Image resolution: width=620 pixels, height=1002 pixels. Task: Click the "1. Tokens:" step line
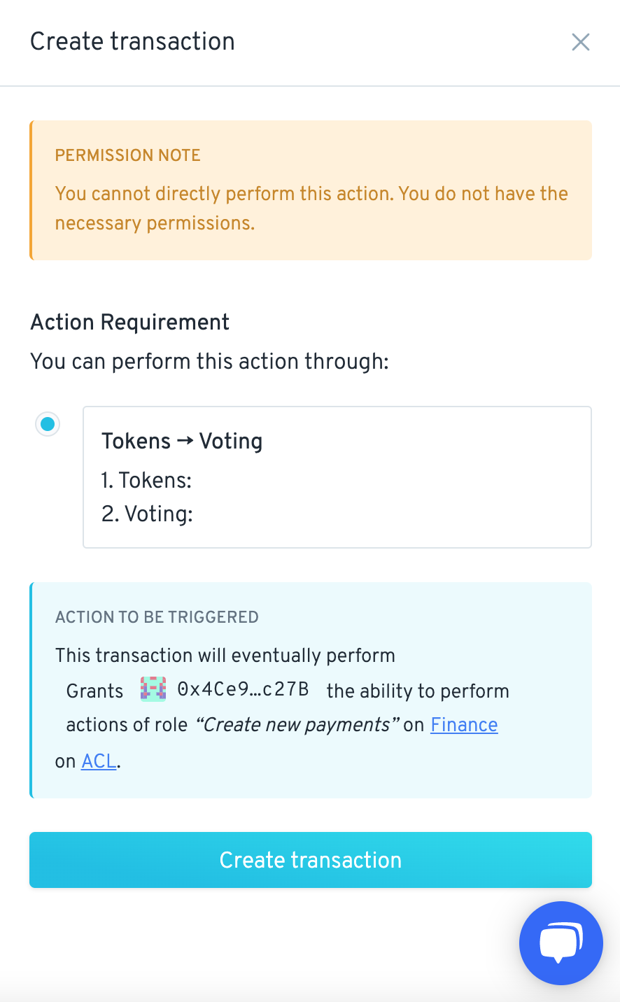[146, 480]
